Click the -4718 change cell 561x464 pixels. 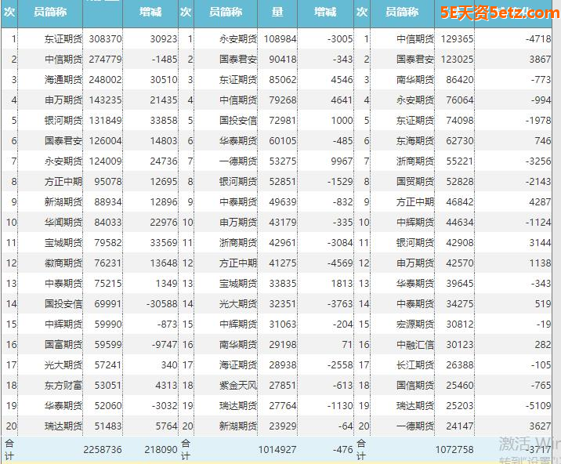click(x=538, y=38)
